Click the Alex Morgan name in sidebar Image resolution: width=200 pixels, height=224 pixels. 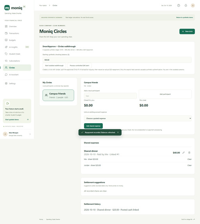pos(14,133)
